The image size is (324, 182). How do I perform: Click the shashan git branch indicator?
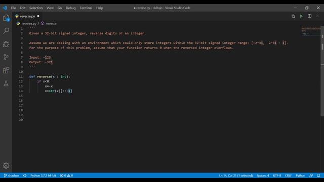[12, 175]
